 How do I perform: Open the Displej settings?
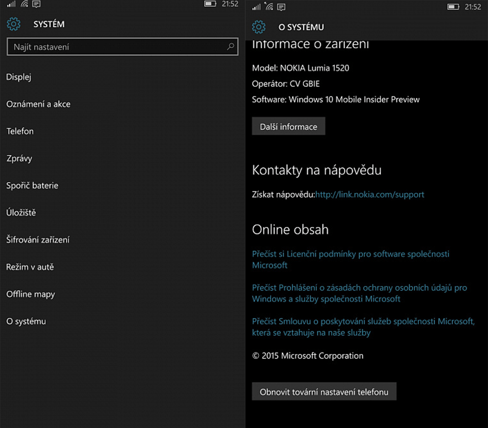[19, 77]
